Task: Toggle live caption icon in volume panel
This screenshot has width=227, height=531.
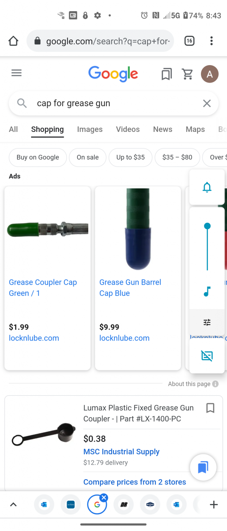Action: [x=207, y=356]
